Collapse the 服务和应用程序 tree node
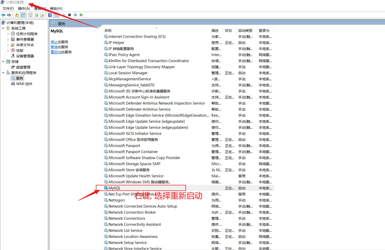This screenshot has width=385, height=250. click(x=3, y=73)
